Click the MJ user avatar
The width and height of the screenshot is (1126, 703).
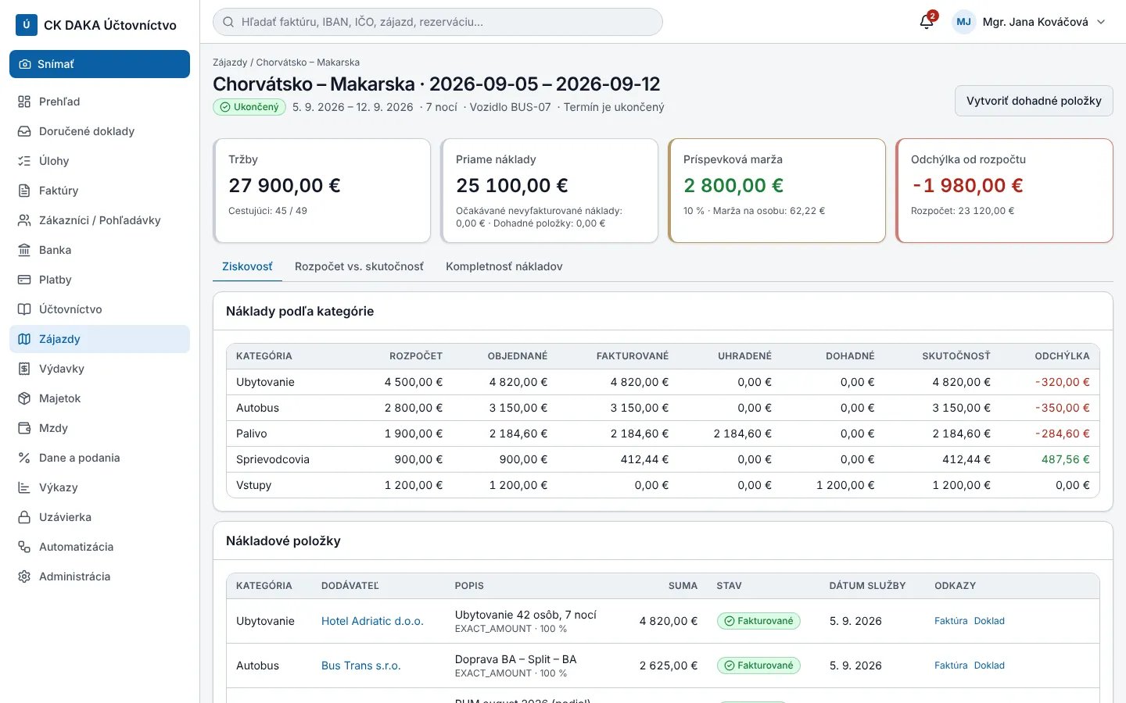pyautogui.click(x=963, y=22)
